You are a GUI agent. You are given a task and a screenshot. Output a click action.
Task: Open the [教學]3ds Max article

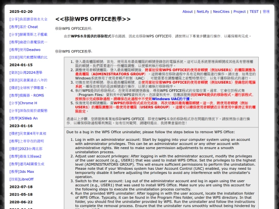coord(22,172)
